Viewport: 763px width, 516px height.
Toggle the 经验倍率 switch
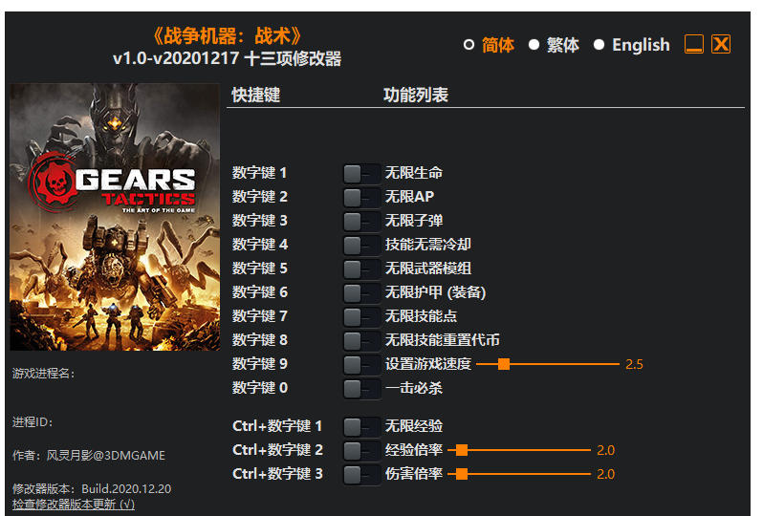pos(361,450)
